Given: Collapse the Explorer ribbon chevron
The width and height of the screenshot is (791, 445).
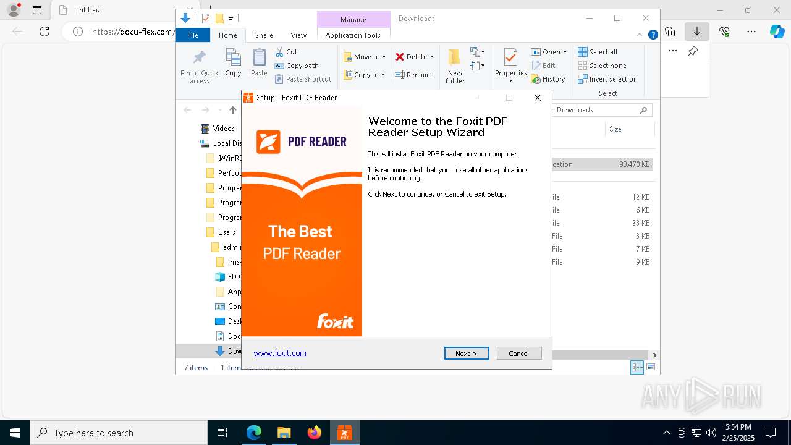Looking at the screenshot, I should click(640, 35).
